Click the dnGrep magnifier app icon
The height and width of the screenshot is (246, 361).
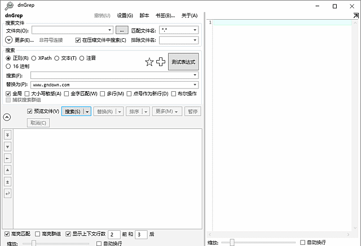(9, 6)
